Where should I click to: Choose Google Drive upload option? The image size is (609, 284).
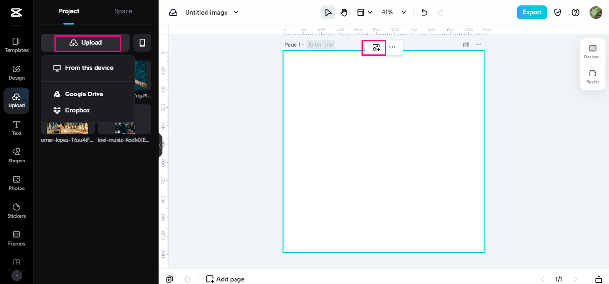click(x=88, y=94)
